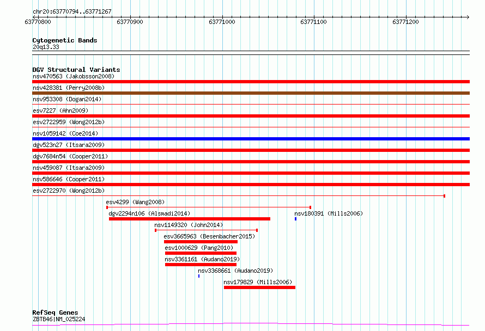
Task: Select the small blue nsv180391 marker
Action: pos(296,219)
